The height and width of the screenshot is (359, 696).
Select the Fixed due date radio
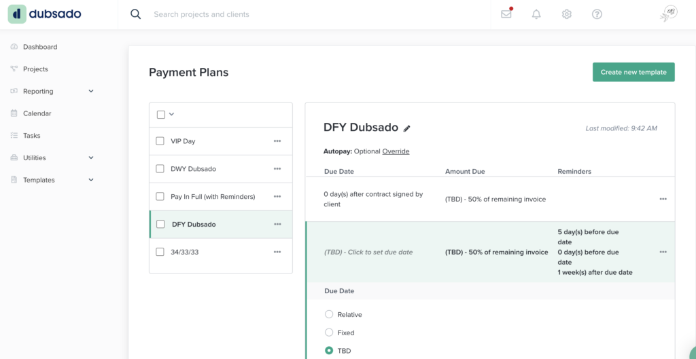pos(329,333)
